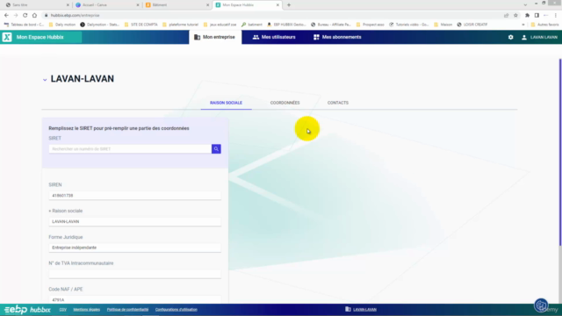This screenshot has width=562, height=316.
Task: Click the SIRET search input field
Action: (130, 149)
